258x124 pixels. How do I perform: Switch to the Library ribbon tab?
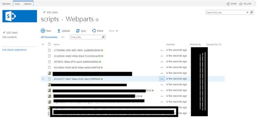[x=28, y=4]
